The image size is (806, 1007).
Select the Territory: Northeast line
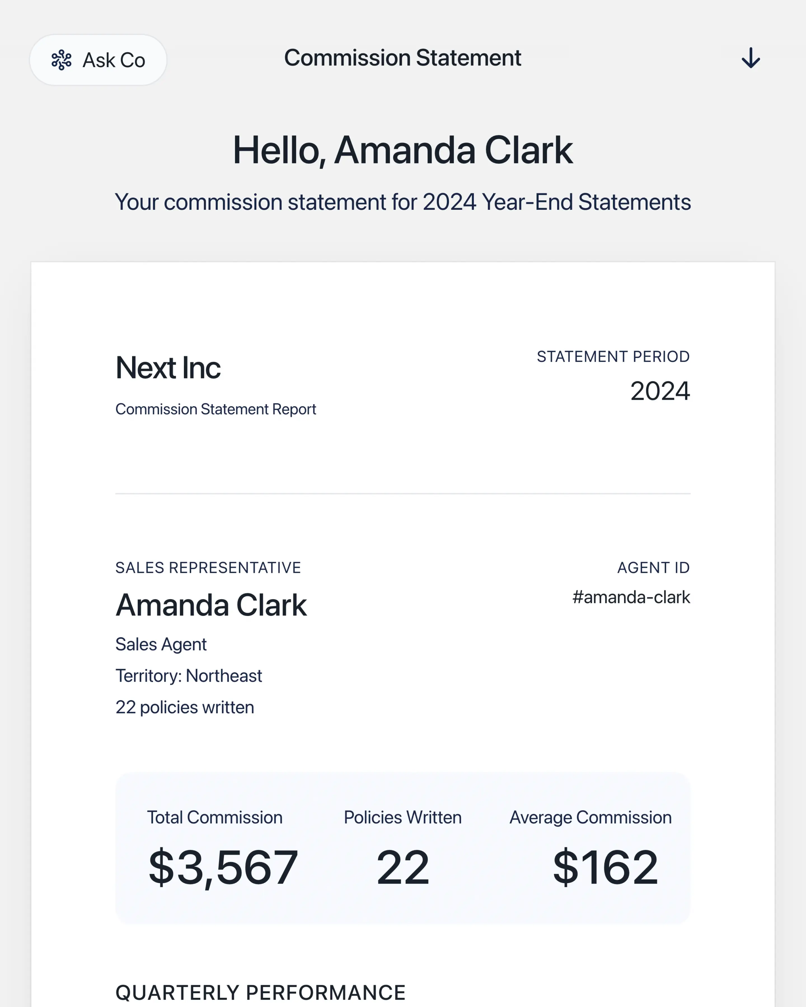[189, 676]
